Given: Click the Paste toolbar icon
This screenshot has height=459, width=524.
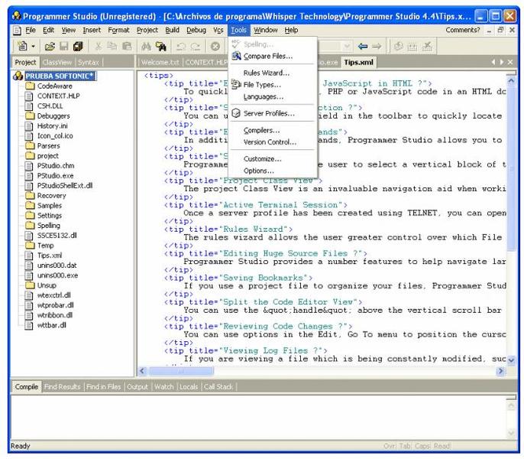Looking at the screenshot, I should point(127,46).
